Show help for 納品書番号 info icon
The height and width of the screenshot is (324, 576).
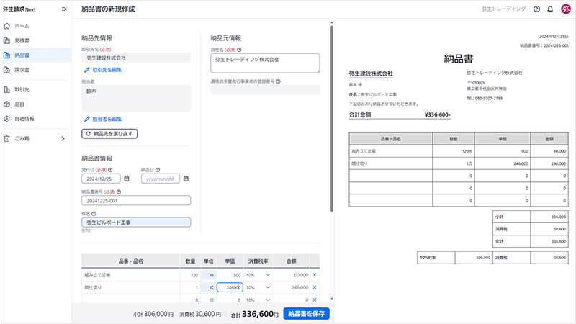[119, 192]
